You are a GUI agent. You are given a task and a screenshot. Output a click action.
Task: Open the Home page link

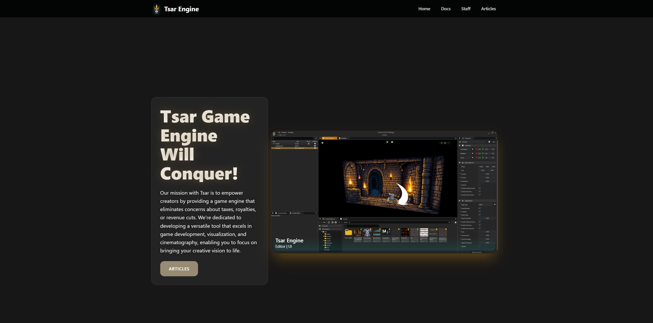coord(424,9)
